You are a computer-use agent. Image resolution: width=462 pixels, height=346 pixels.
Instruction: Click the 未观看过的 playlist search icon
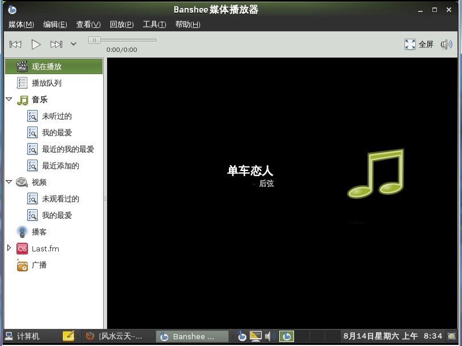pyautogui.click(x=32, y=199)
